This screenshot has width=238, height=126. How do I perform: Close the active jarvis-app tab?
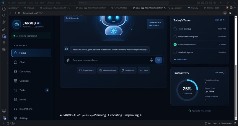165,8
